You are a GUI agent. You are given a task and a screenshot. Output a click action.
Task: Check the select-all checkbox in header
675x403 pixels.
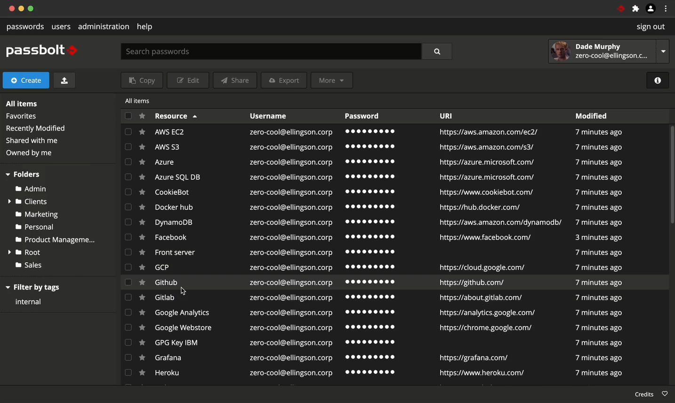[128, 116]
